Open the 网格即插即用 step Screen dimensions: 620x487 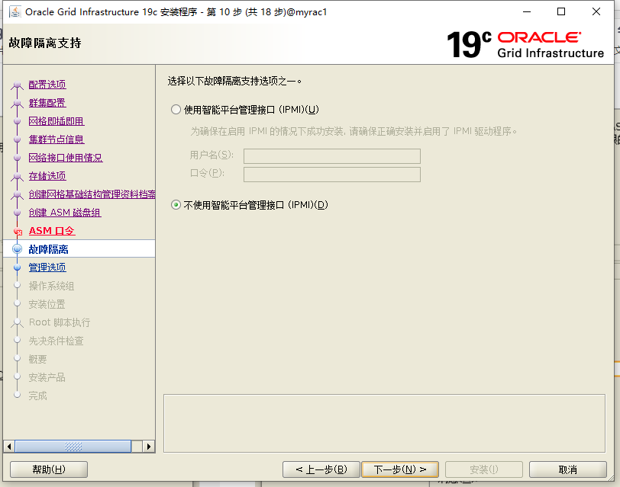point(57,121)
